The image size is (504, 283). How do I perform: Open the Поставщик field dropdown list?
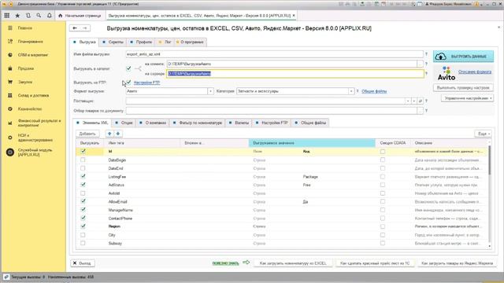(408, 101)
